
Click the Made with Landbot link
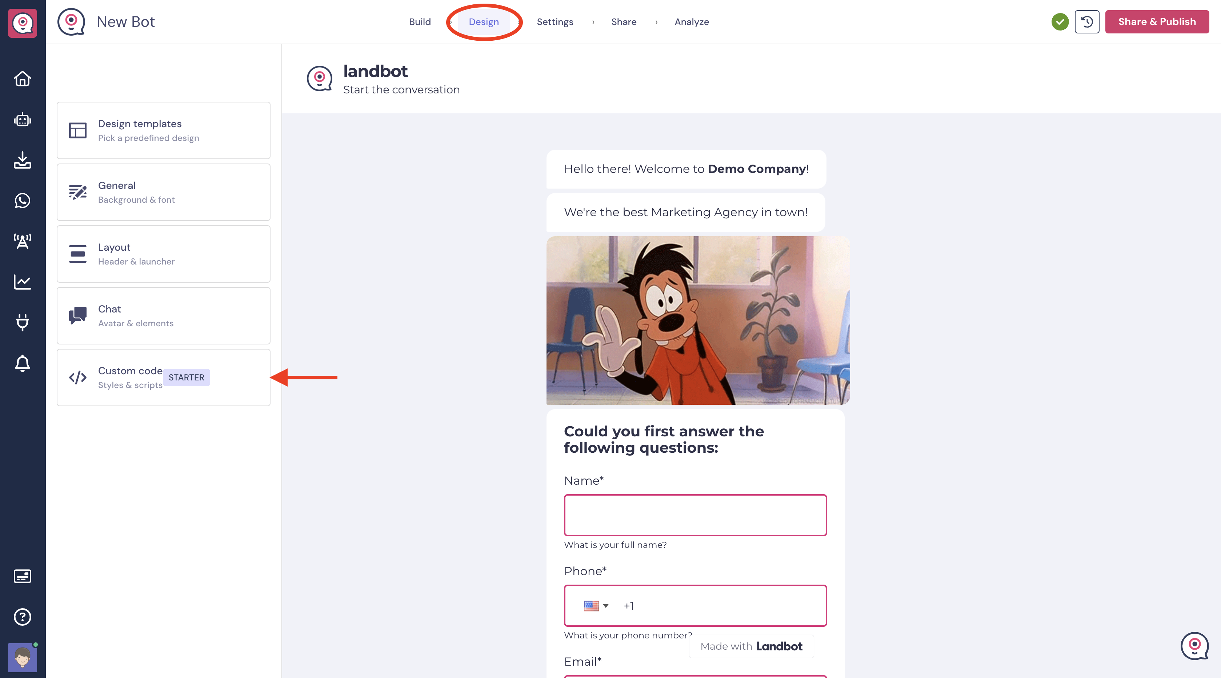751,646
